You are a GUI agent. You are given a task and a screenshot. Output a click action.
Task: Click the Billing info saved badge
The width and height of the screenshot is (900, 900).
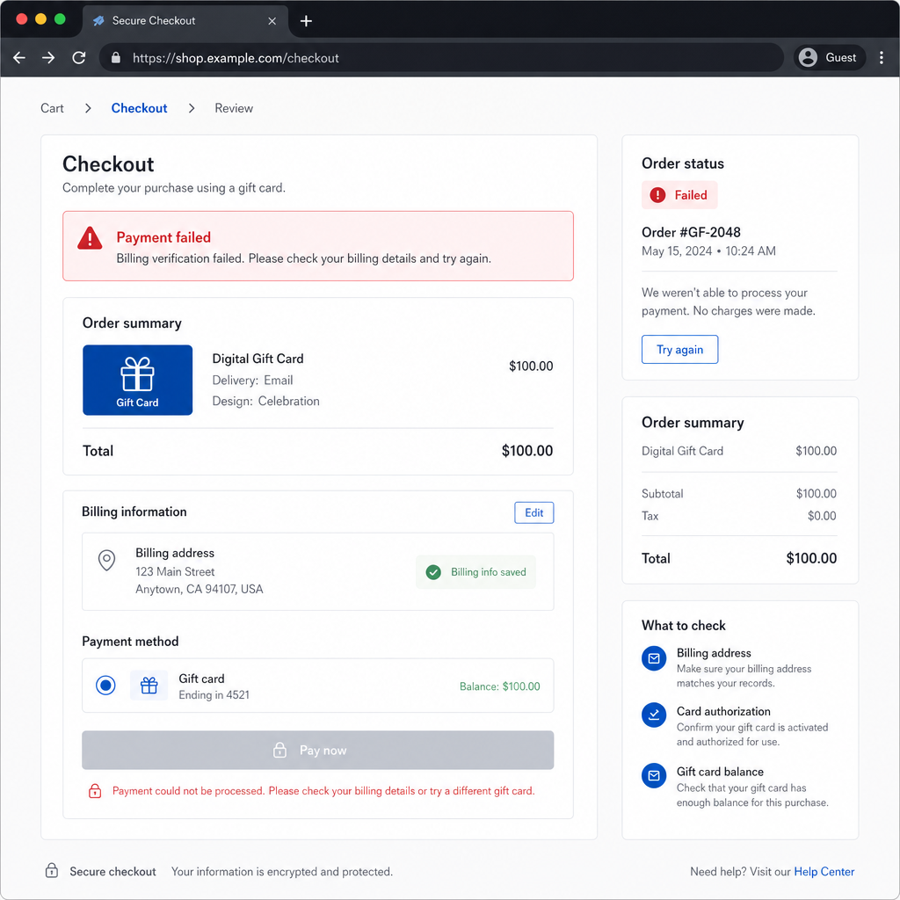[x=475, y=572]
